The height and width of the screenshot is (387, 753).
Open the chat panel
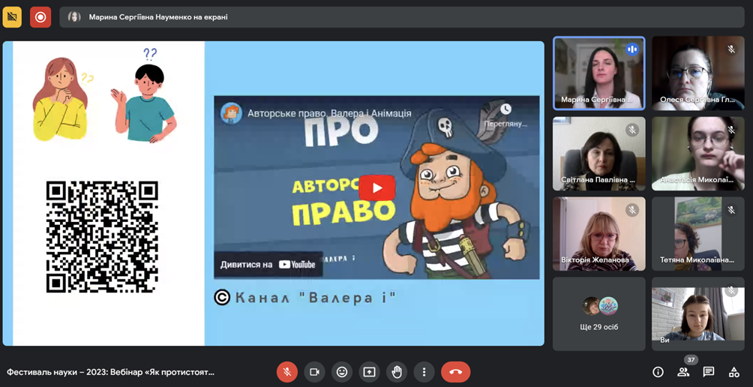(x=709, y=372)
